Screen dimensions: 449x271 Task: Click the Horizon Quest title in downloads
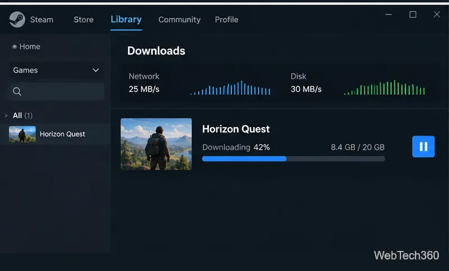[x=236, y=129]
